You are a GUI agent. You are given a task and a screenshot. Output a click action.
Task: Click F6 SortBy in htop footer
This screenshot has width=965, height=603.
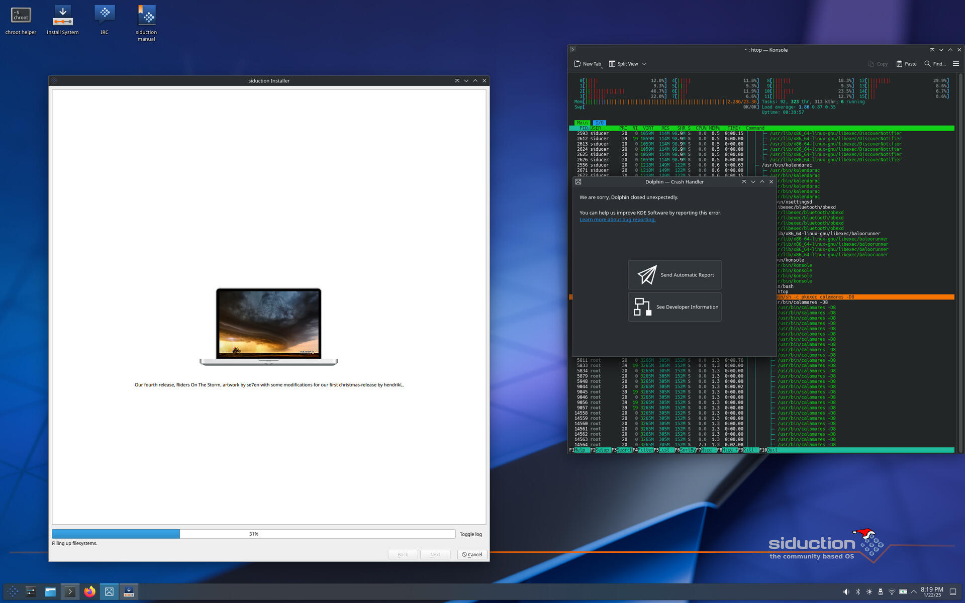(685, 450)
